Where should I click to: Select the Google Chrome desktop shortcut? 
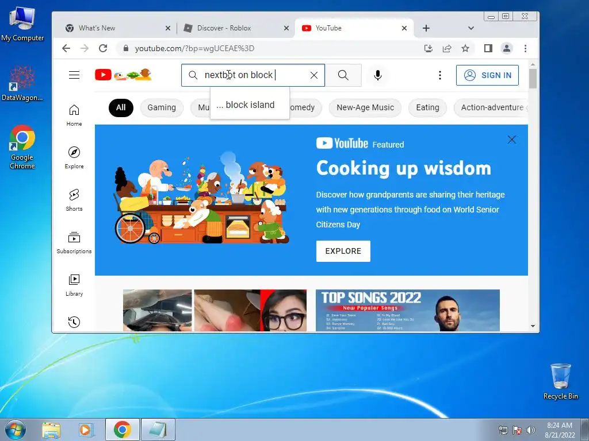point(22,147)
